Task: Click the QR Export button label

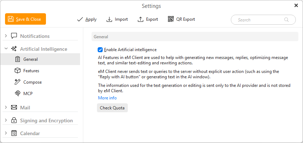Action: pos(186,19)
